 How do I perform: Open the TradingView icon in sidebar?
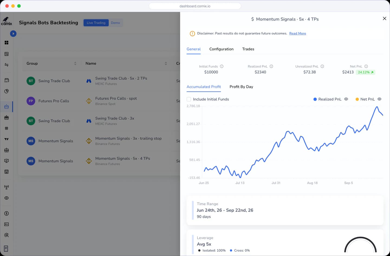tap(6, 139)
